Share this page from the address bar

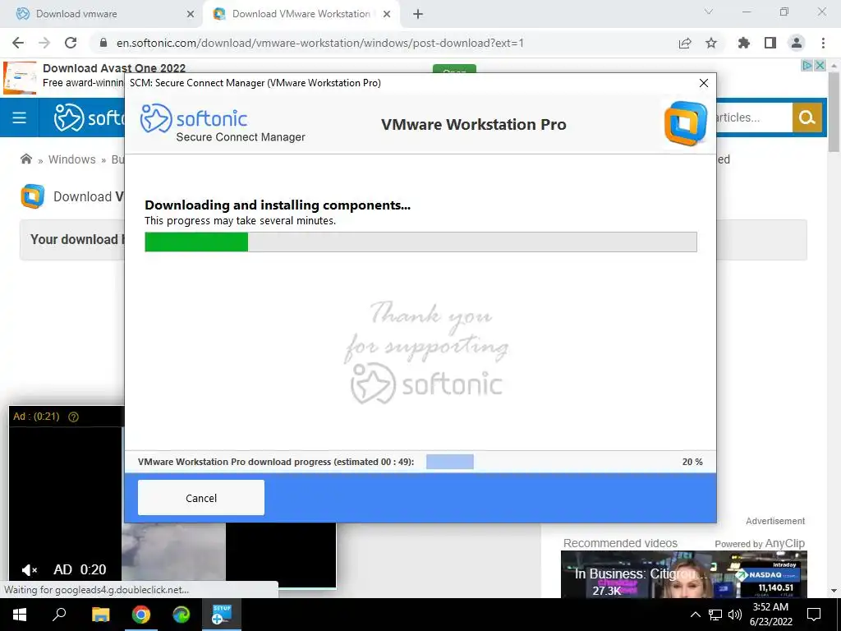click(685, 43)
